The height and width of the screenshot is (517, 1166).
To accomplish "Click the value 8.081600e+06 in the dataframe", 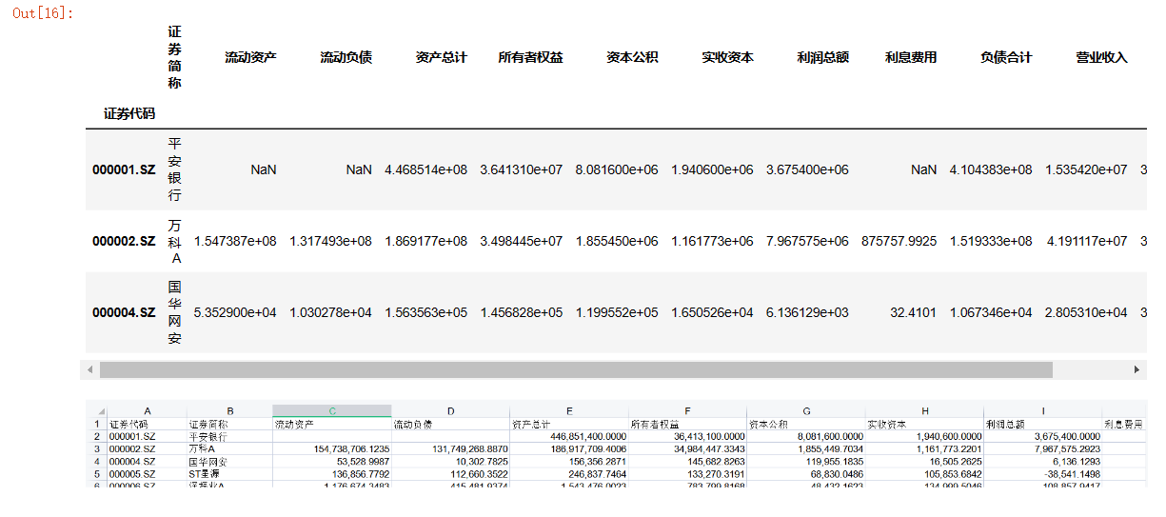I will (617, 169).
